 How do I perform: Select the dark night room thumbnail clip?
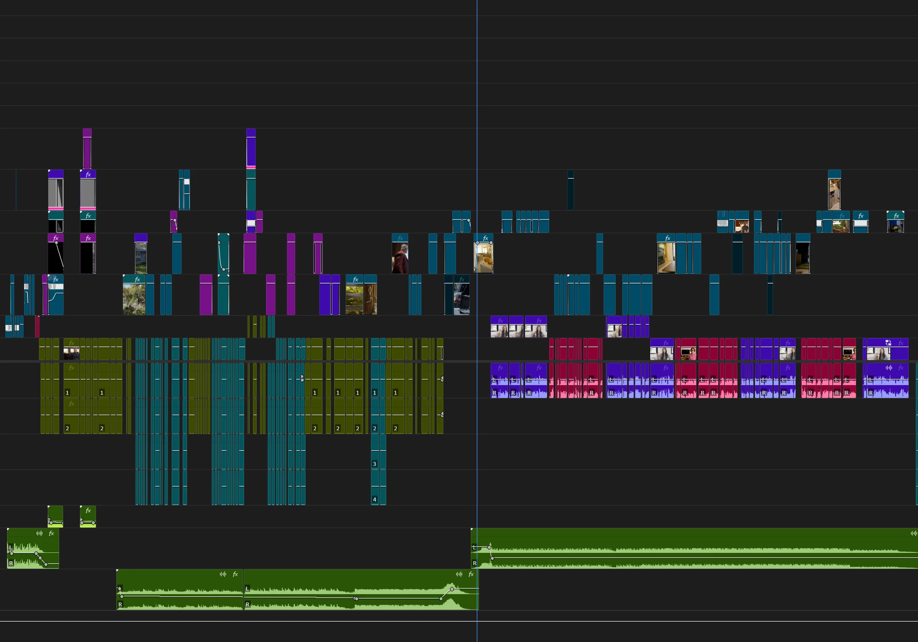coord(803,254)
